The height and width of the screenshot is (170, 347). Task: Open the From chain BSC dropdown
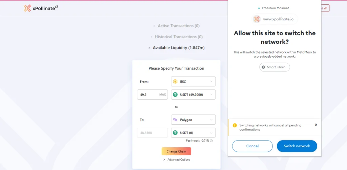193,82
